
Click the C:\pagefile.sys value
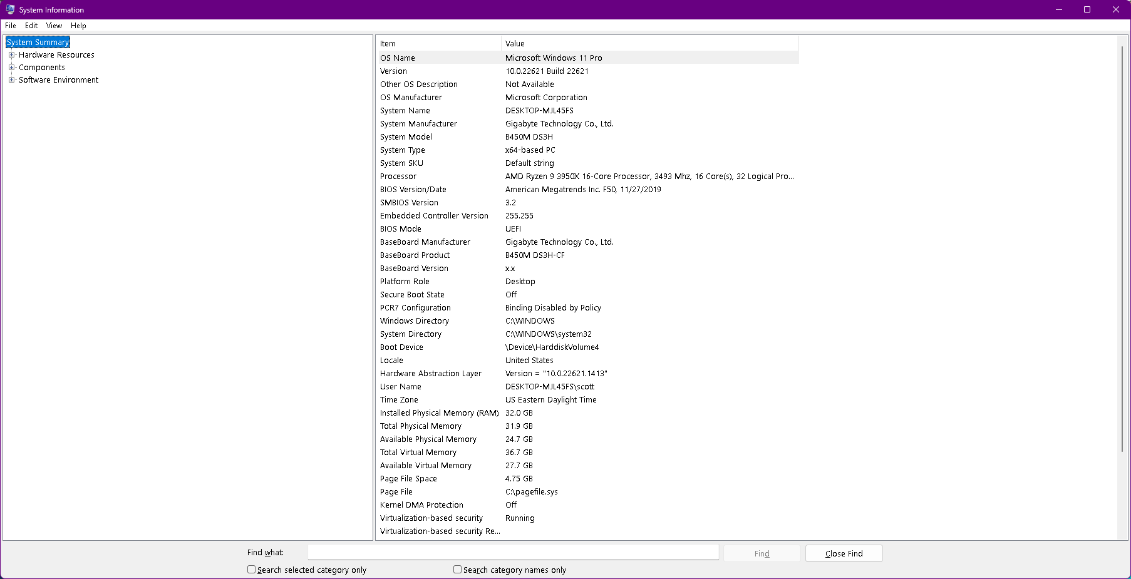pos(531,491)
